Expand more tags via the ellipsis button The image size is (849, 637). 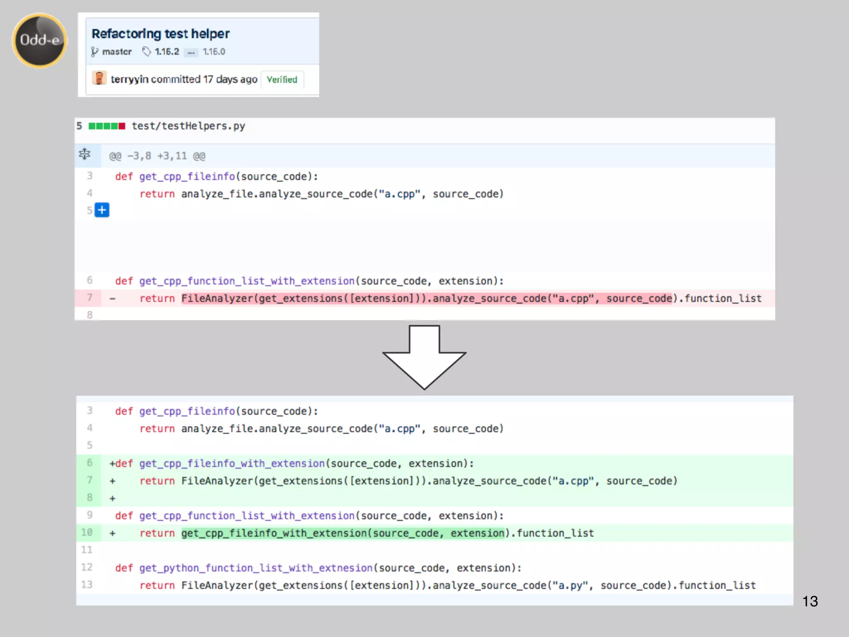pyautogui.click(x=191, y=52)
